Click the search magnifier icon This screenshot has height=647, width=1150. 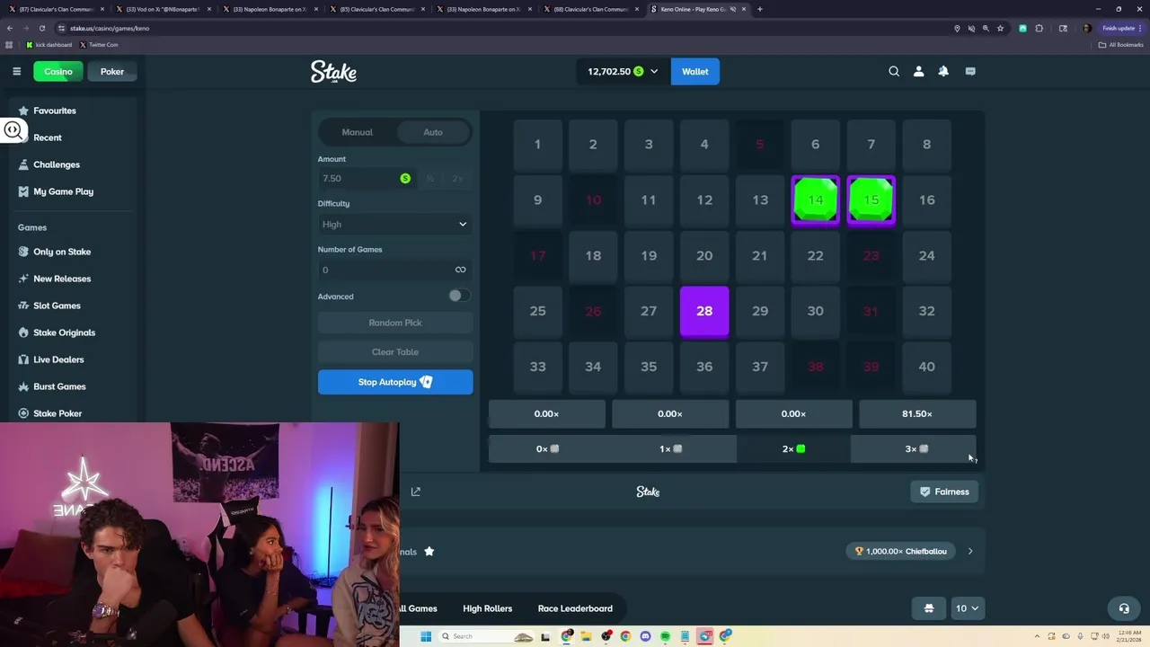(894, 71)
